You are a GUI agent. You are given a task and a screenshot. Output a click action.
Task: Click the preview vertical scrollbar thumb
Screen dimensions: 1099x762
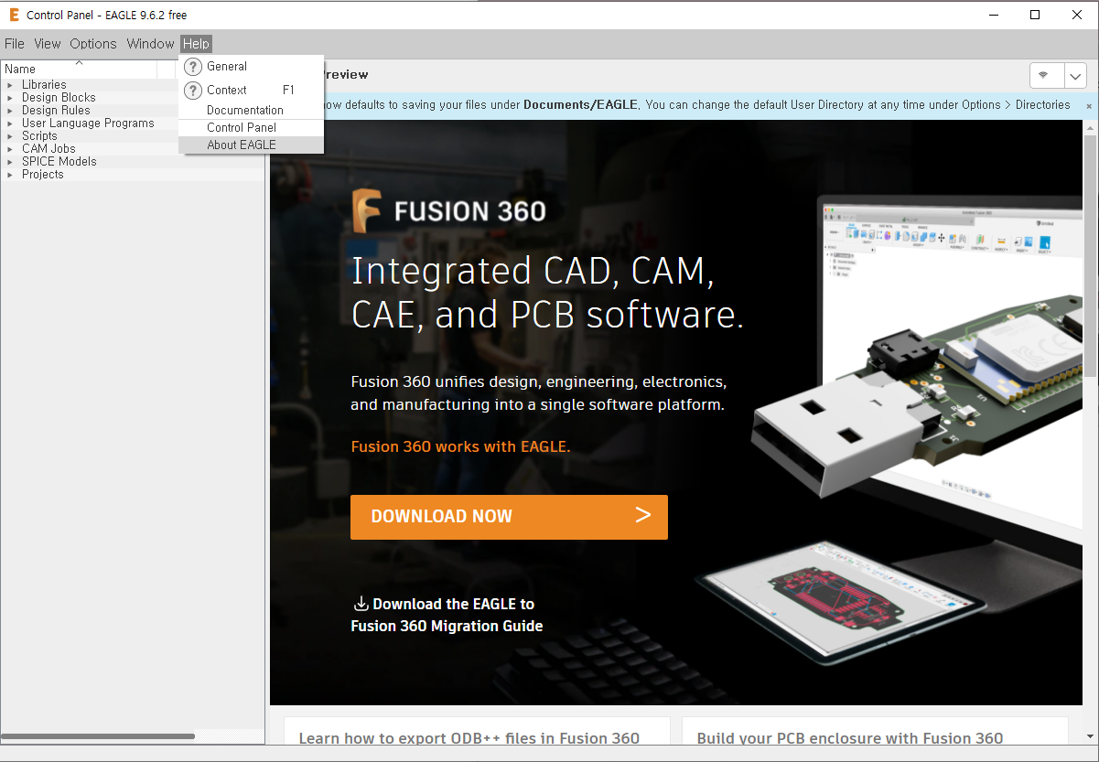(1090, 256)
